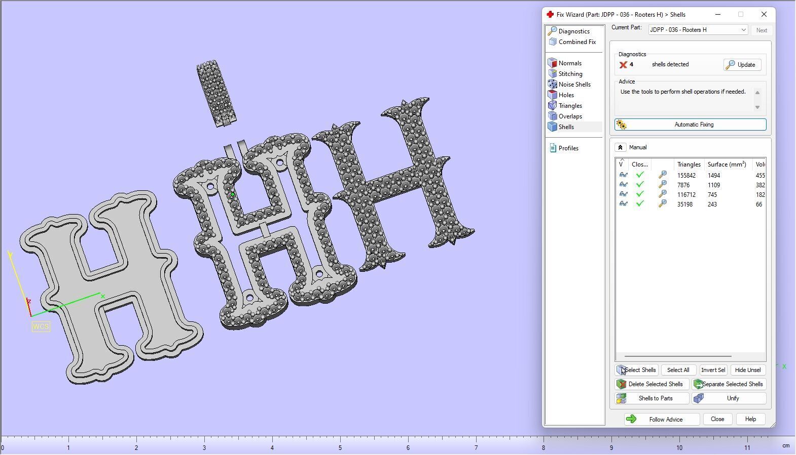Collapse the Manual section

(x=620, y=147)
